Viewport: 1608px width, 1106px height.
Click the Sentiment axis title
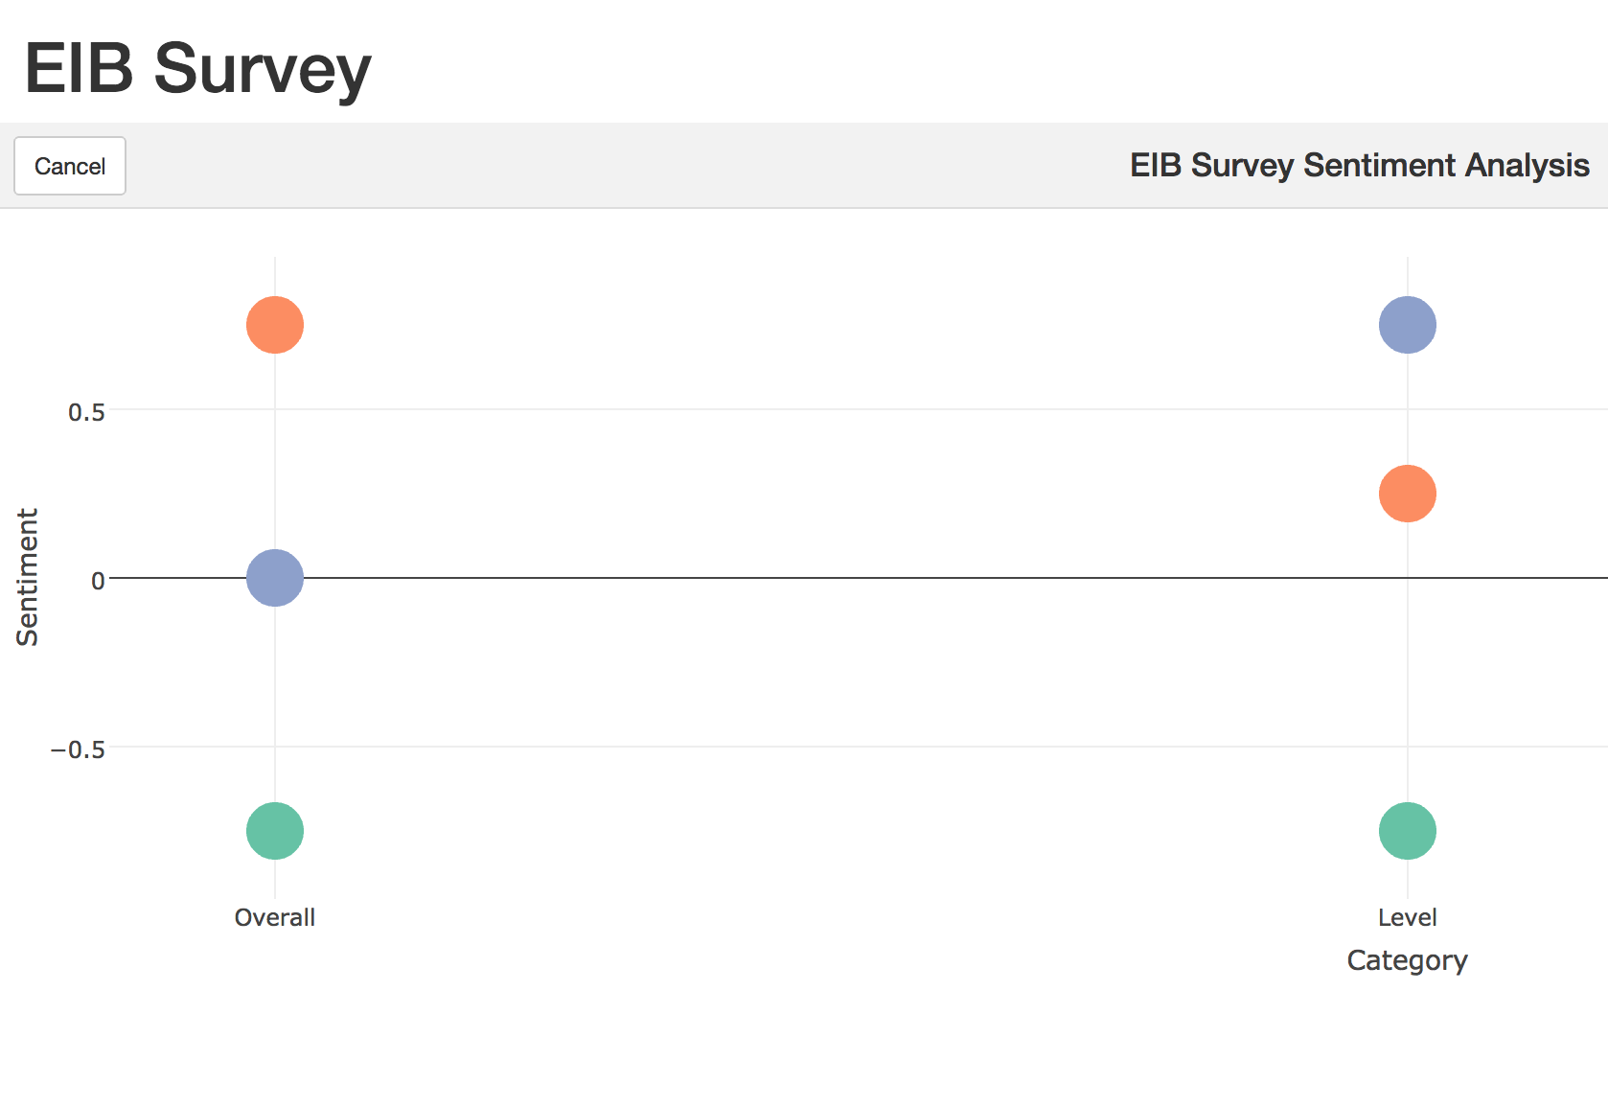28,577
